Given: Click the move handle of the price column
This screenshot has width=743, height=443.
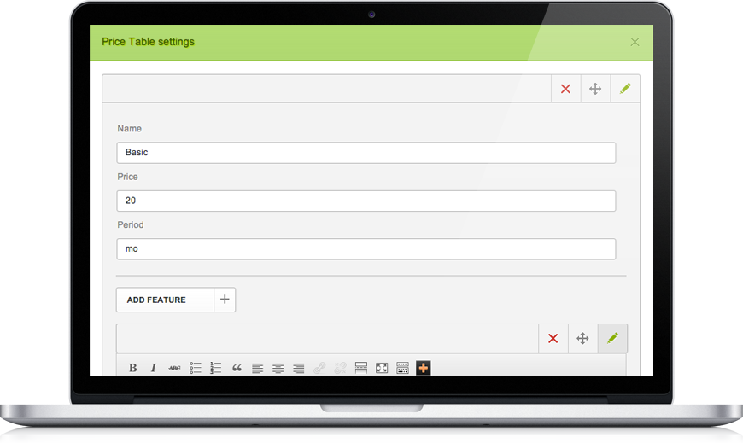Looking at the screenshot, I should coord(595,89).
